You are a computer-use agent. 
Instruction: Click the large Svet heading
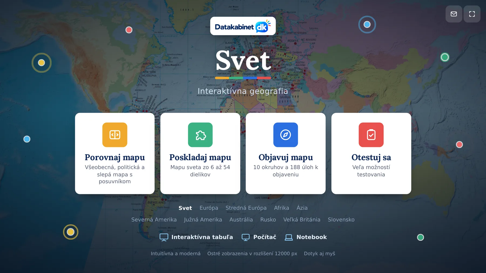243,60
